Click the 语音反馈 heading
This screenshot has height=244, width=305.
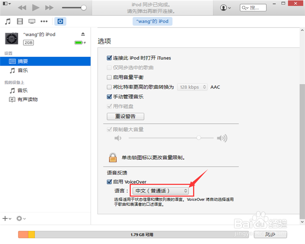(x=117, y=172)
